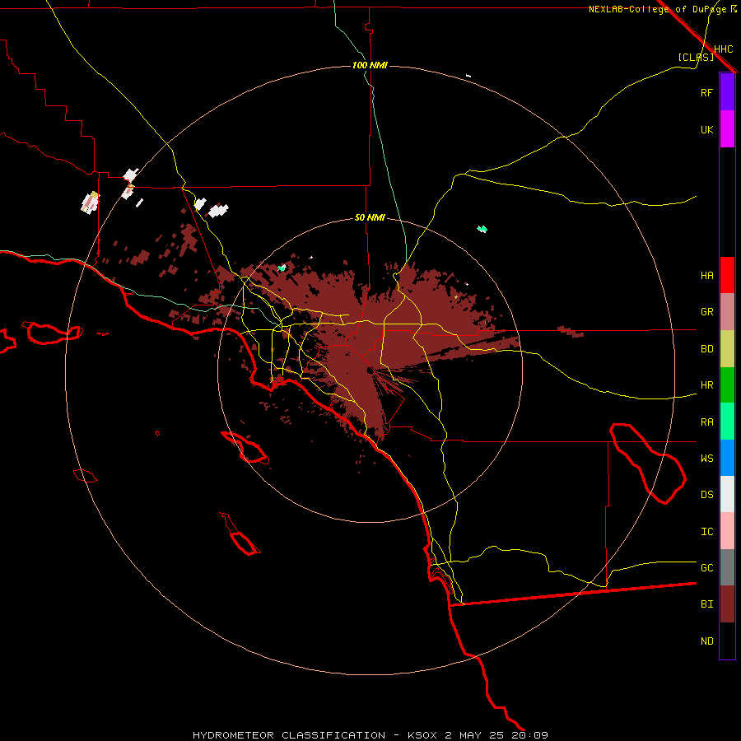Click the 50 NMI range ring label
This screenshot has height=741, width=741.
click(x=370, y=217)
